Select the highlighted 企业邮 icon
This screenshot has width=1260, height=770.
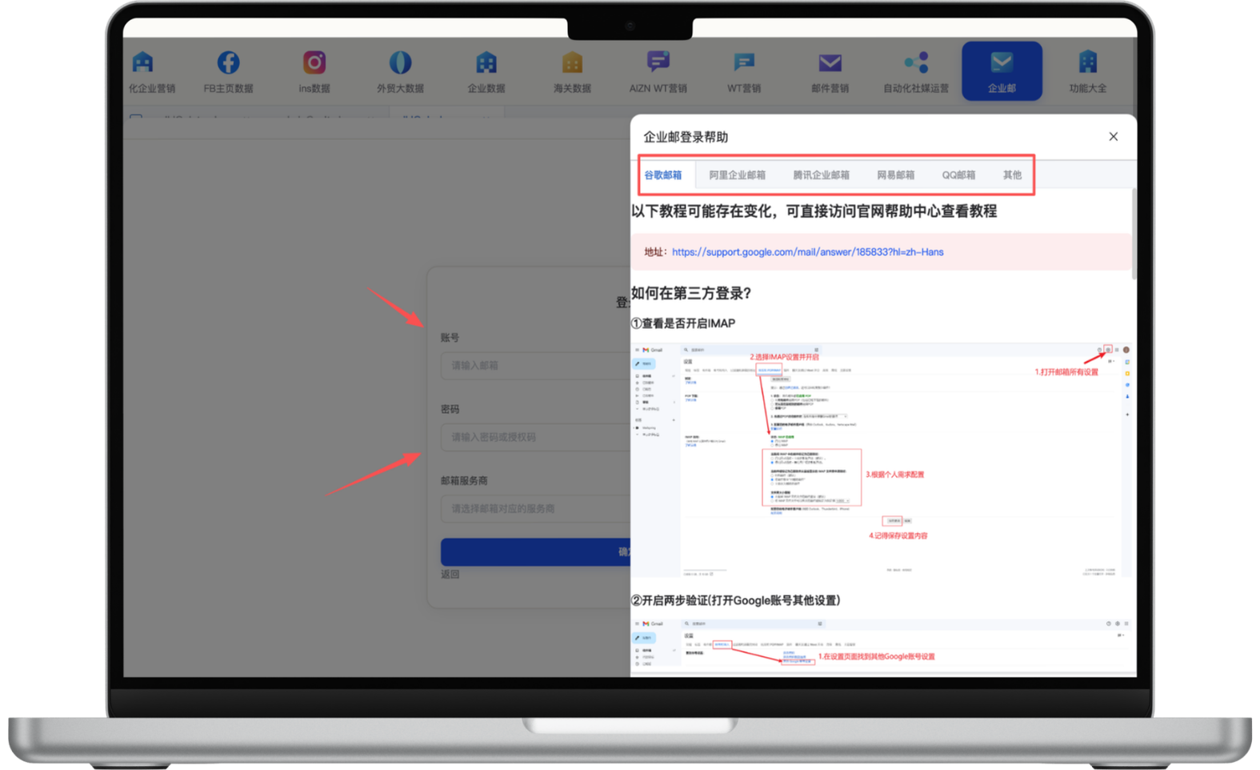click(1002, 71)
